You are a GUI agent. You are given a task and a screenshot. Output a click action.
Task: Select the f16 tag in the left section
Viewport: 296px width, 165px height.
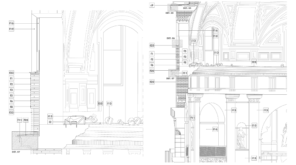pos(11,23)
